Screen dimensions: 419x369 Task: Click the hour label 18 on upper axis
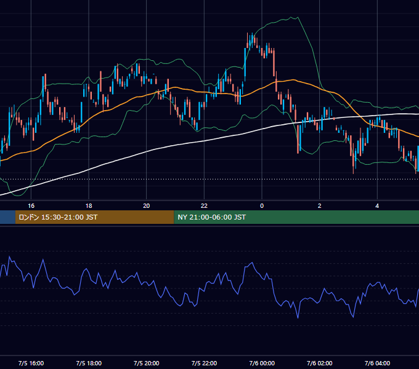tap(89, 205)
